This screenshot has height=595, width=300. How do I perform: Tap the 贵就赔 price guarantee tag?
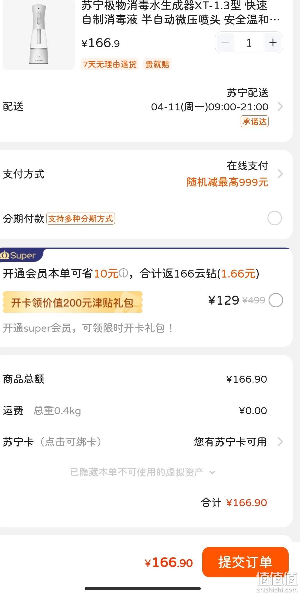(x=157, y=64)
